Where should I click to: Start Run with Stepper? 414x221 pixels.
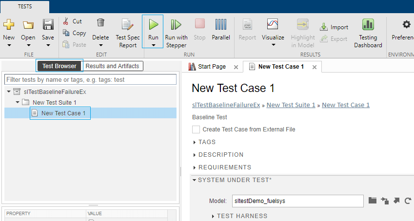tap(176, 24)
